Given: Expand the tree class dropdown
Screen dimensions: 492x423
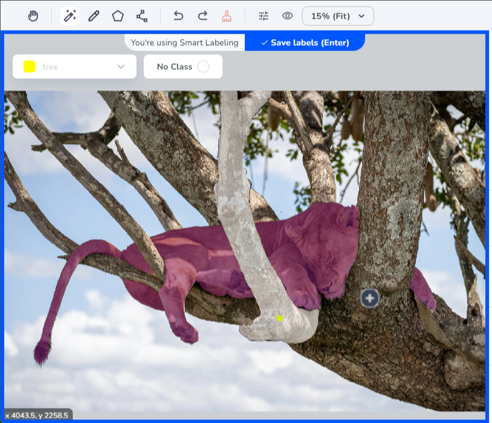Looking at the screenshot, I should click(75, 67).
